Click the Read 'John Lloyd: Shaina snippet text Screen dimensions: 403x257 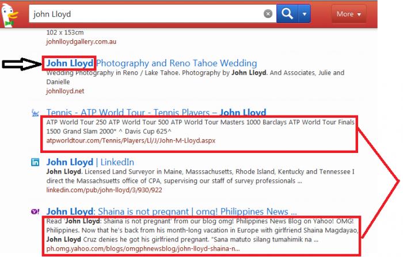(x=202, y=231)
